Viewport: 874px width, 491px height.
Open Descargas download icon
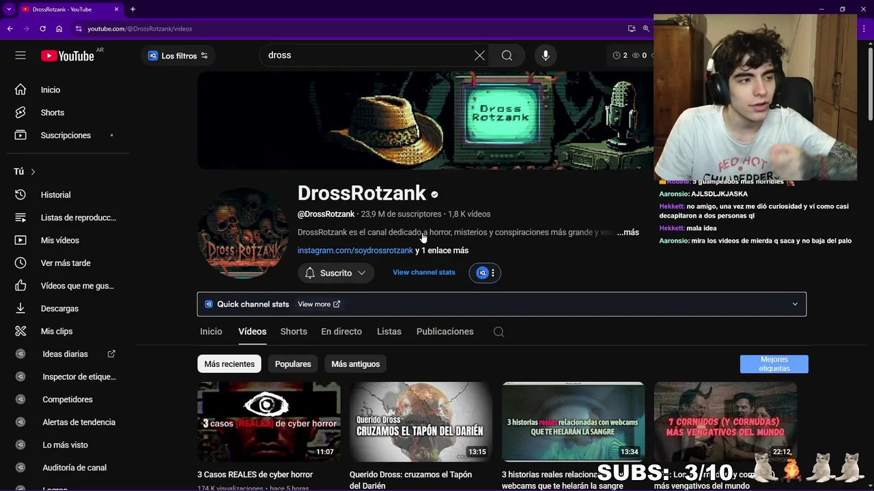click(20, 308)
